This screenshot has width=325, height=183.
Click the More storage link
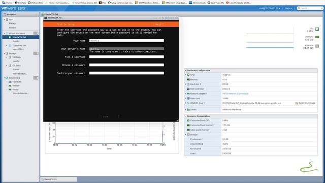coord(20,74)
